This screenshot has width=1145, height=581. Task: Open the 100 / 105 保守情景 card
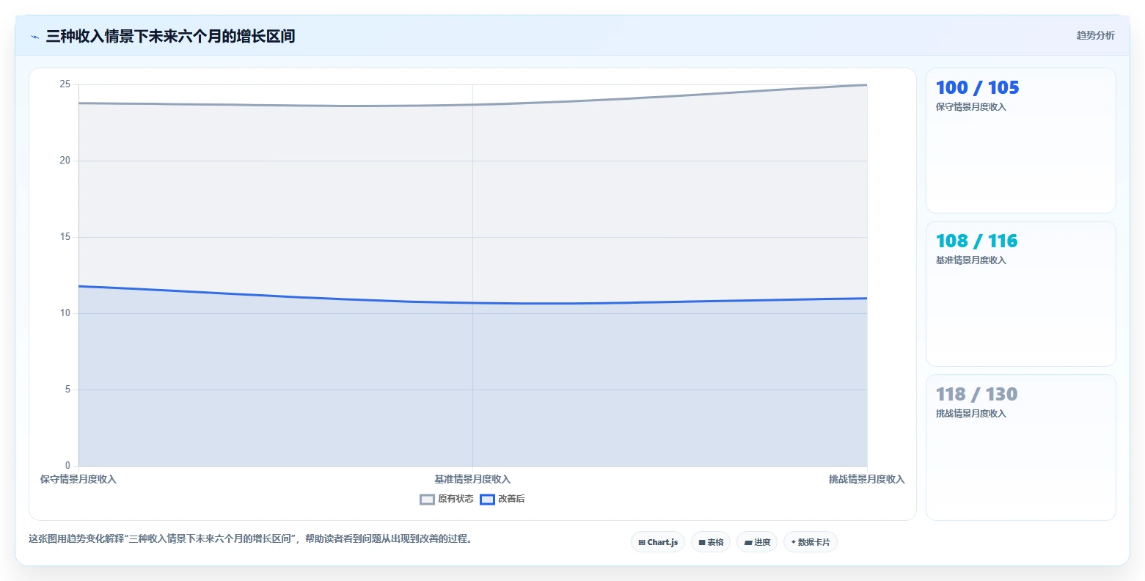tap(1021, 141)
